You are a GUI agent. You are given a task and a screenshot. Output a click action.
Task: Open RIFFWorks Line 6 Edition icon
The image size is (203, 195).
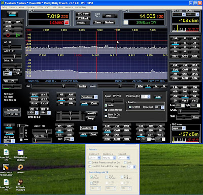(x=20, y=153)
